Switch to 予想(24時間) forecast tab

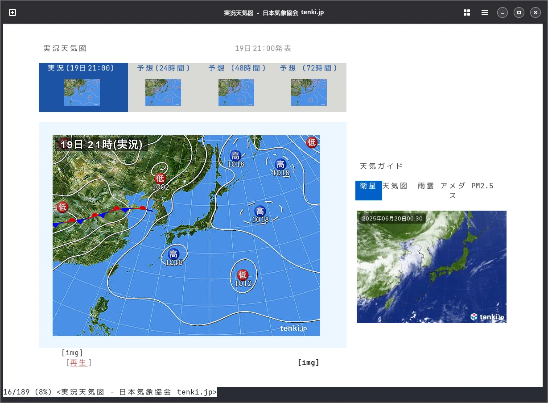(x=164, y=68)
